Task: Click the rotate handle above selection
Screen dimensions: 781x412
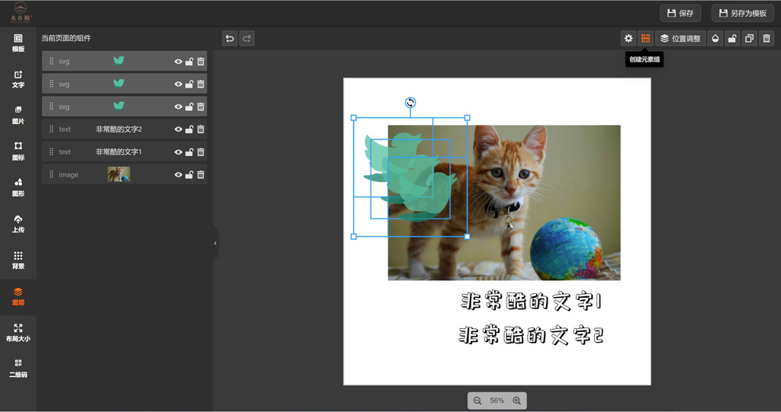Action: click(x=410, y=103)
